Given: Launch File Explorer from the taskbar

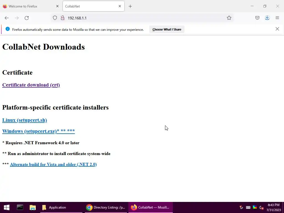Looking at the screenshot, I should pyautogui.click(x=33, y=207).
